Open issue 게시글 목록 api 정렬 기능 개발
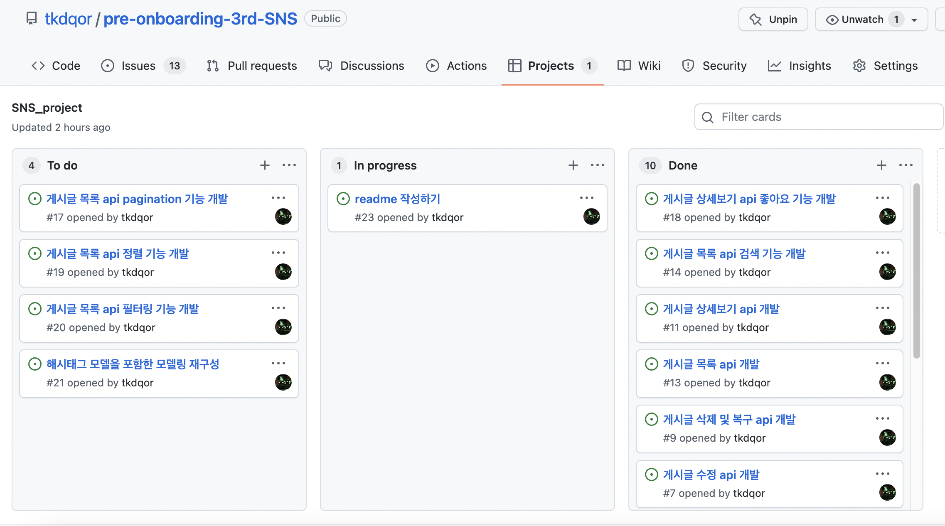 pos(118,254)
